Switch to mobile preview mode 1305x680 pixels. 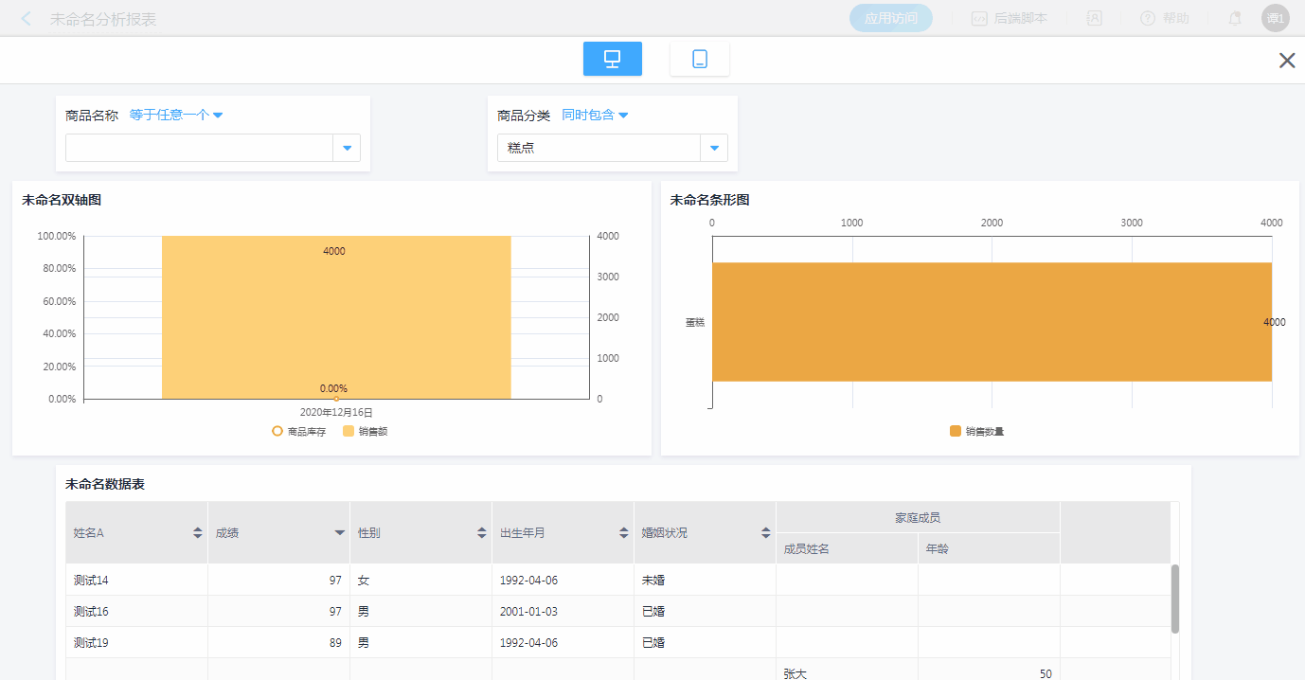click(699, 59)
